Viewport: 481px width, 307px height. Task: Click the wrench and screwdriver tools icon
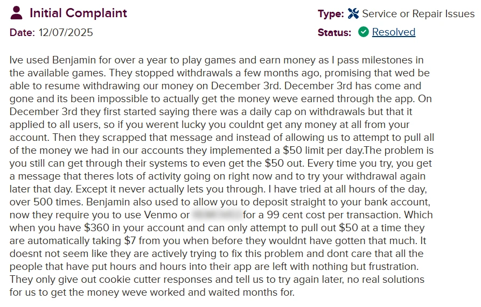[353, 14]
